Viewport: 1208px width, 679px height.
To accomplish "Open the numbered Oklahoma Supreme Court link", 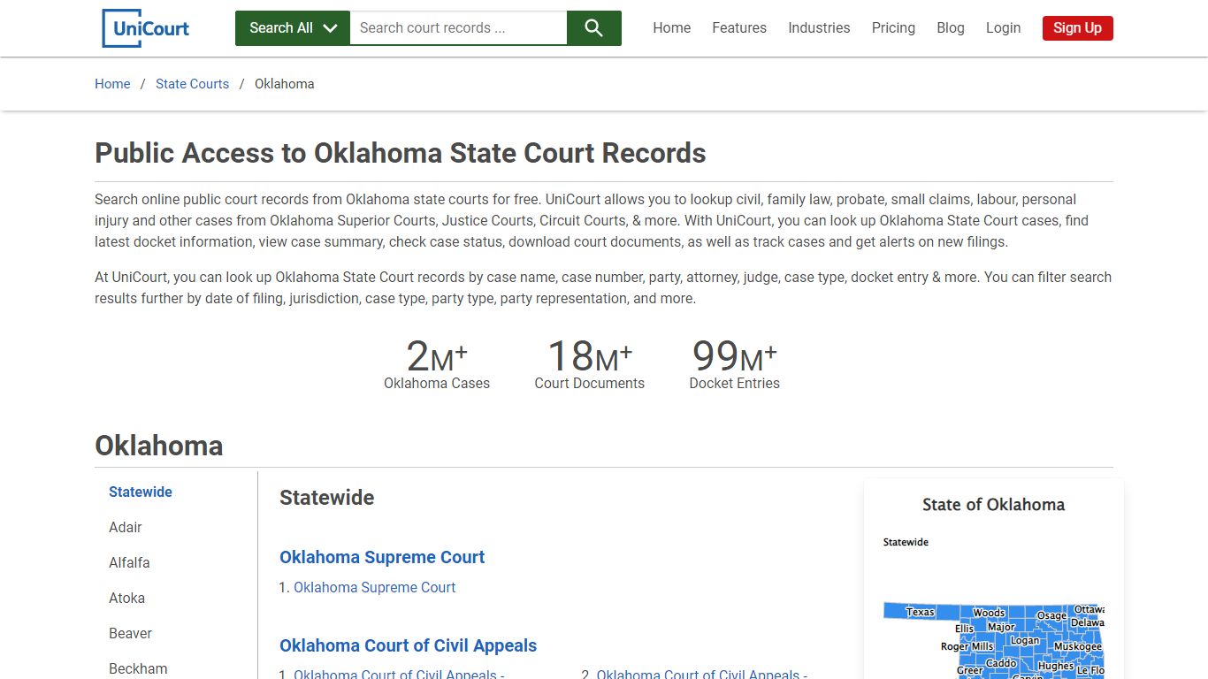I will pyautogui.click(x=375, y=588).
